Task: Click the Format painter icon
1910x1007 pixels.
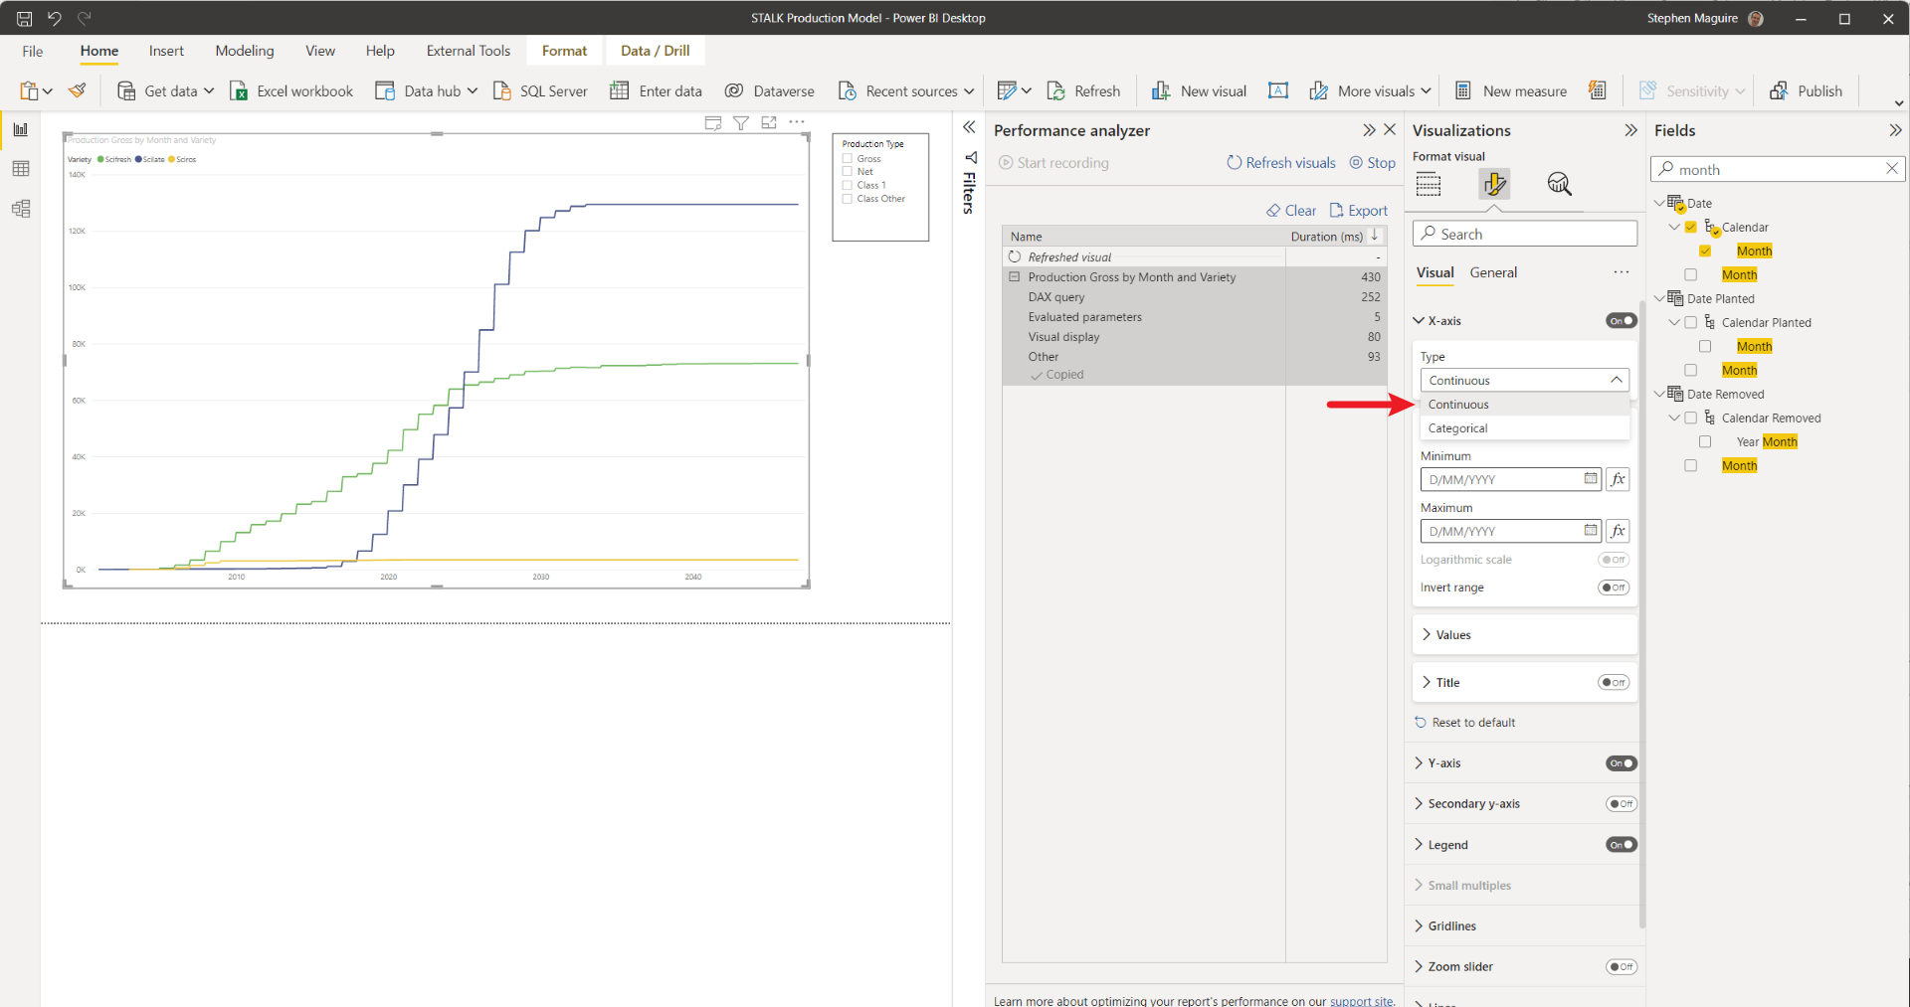Action: pyautogui.click(x=77, y=90)
